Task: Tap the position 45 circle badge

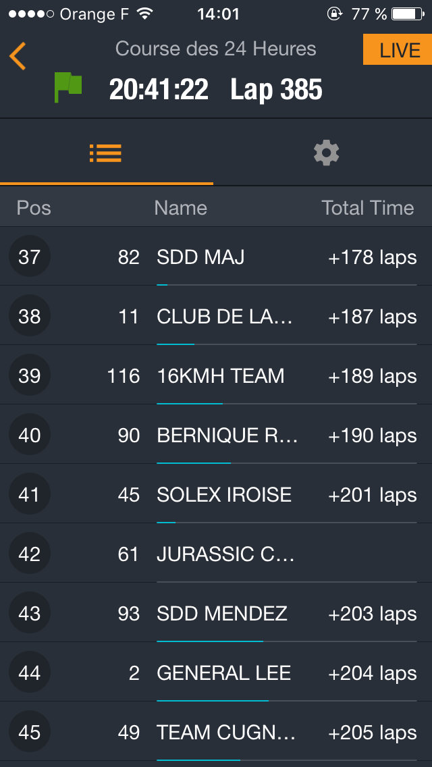Action: [x=30, y=733]
